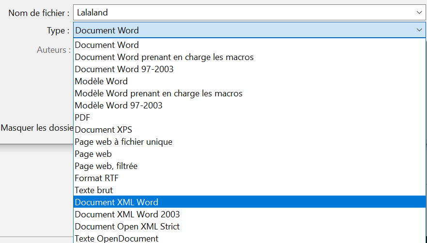Choose 'Texte brut' format

pyautogui.click(x=249, y=190)
